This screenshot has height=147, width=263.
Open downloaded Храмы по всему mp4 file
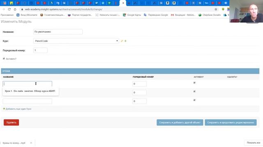tap(14, 143)
